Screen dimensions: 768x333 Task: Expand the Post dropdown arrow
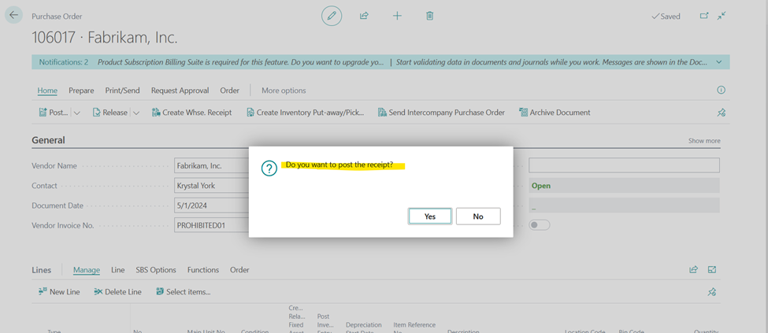point(77,113)
